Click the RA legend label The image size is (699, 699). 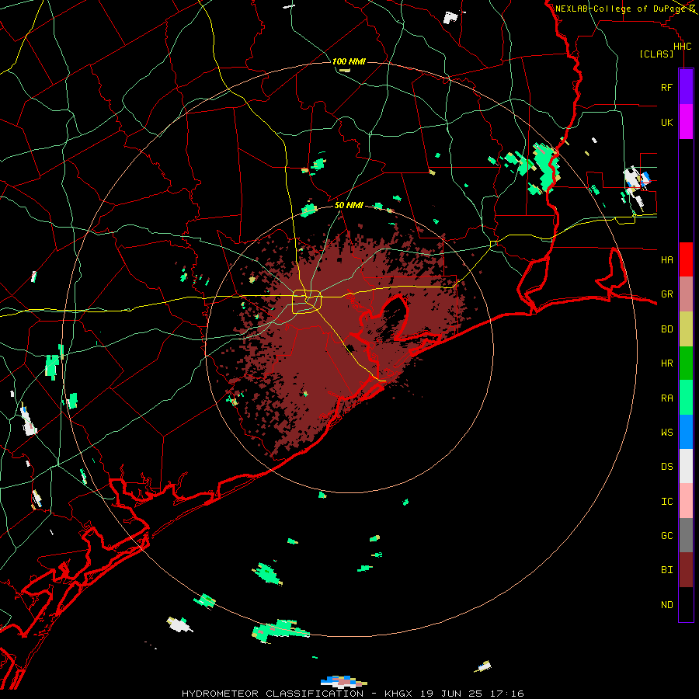[666, 398]
